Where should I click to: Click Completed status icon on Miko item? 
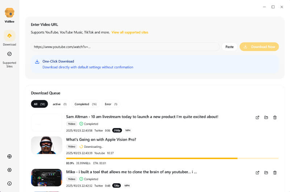coord(81,179)
